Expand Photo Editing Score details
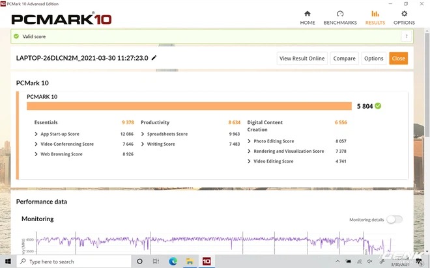Viewport: 430px width, 268px height. (249, 141)
